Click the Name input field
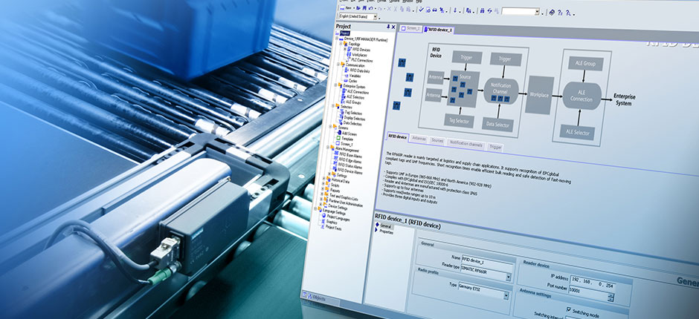Image resolution: width=699 pixels, height=319 pixels. [487, 260]
